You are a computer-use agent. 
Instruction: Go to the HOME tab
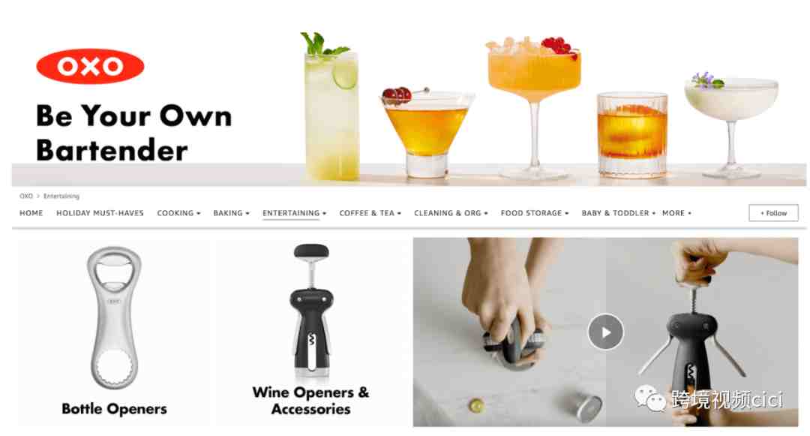point(31,213)
